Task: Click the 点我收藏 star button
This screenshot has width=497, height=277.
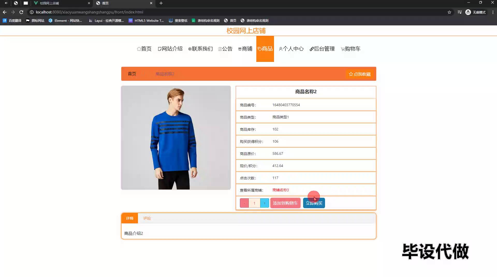Action: point(360,74)
